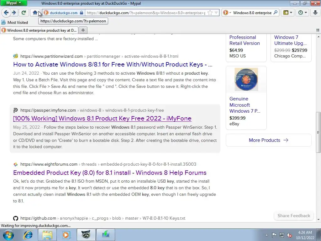This screenshot has width=321, height=241.
Task: Open Professional Retail Version product
Action: click(245, 40)
